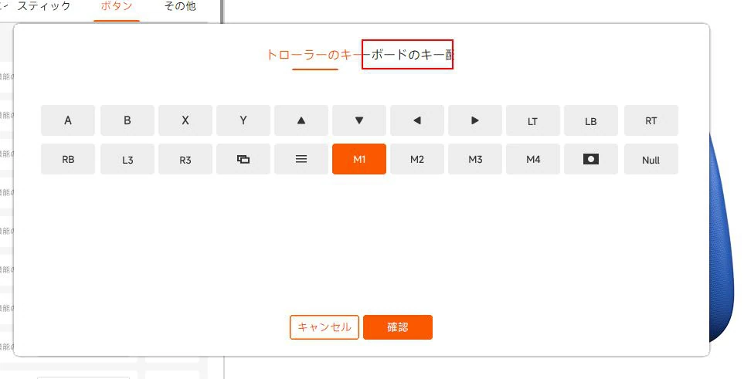Select the D-pad up arrow key
This screenshot has width=744, height=379.
[x=301, y=120]
